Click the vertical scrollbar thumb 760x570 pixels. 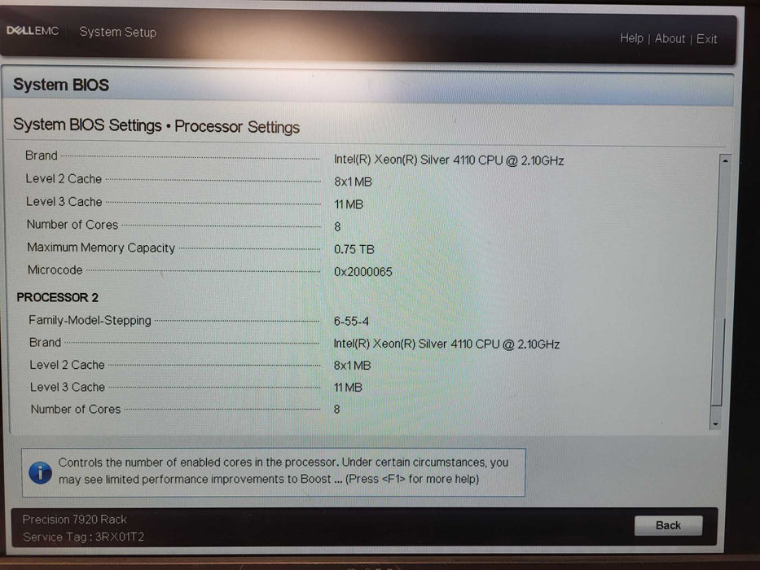click(718, 362)
